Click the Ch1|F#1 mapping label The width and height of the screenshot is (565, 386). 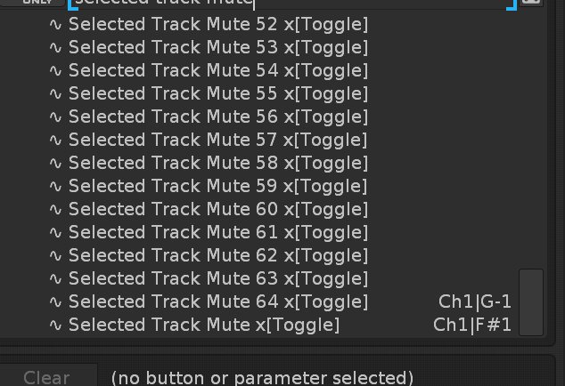472,325
